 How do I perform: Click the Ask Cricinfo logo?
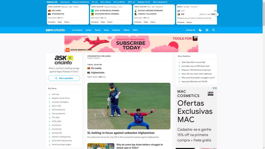point(64,60)
